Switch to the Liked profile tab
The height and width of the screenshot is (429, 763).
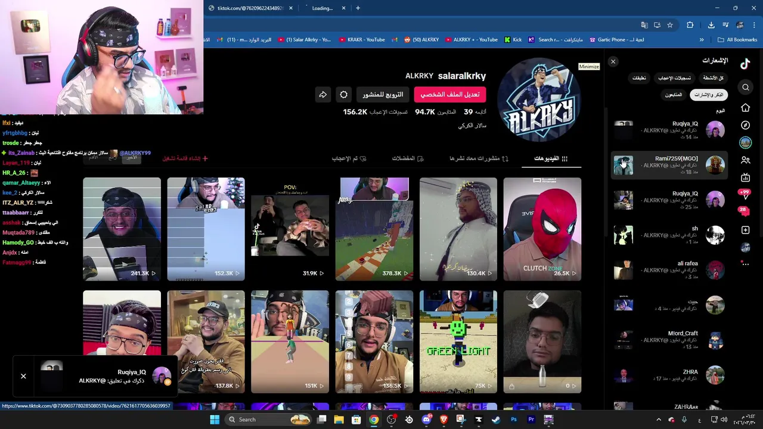(349, 158)
